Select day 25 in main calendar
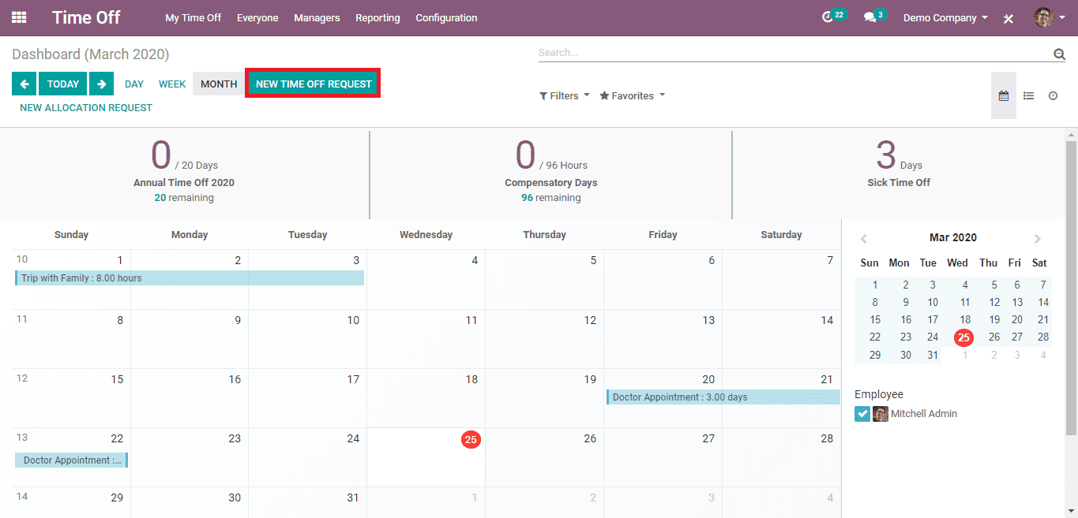The height and width of the screenshot is (518, 1078). 471,439
